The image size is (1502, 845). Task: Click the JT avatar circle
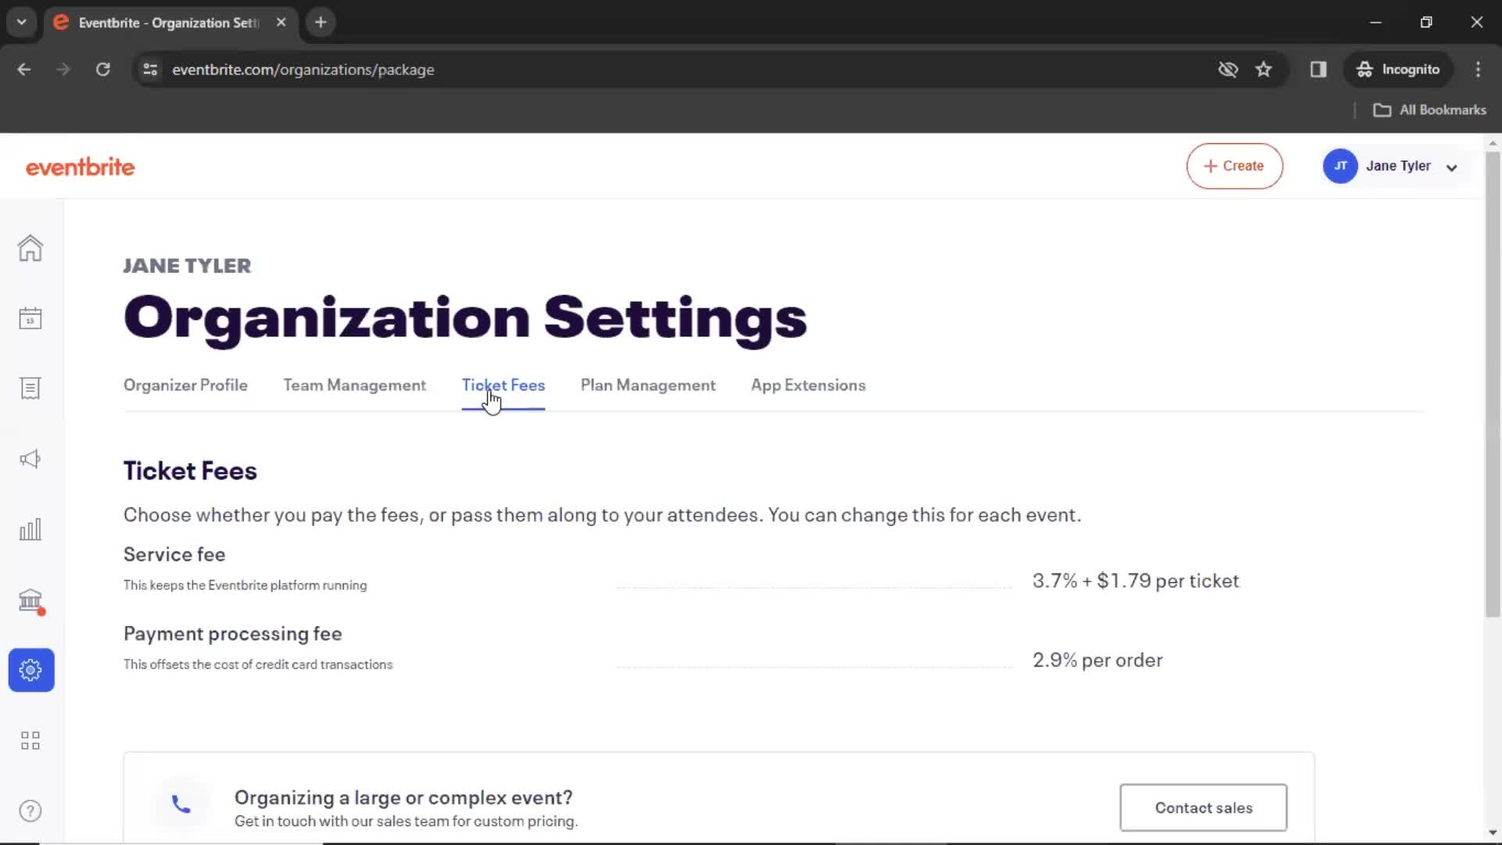tap(1340, 166)
